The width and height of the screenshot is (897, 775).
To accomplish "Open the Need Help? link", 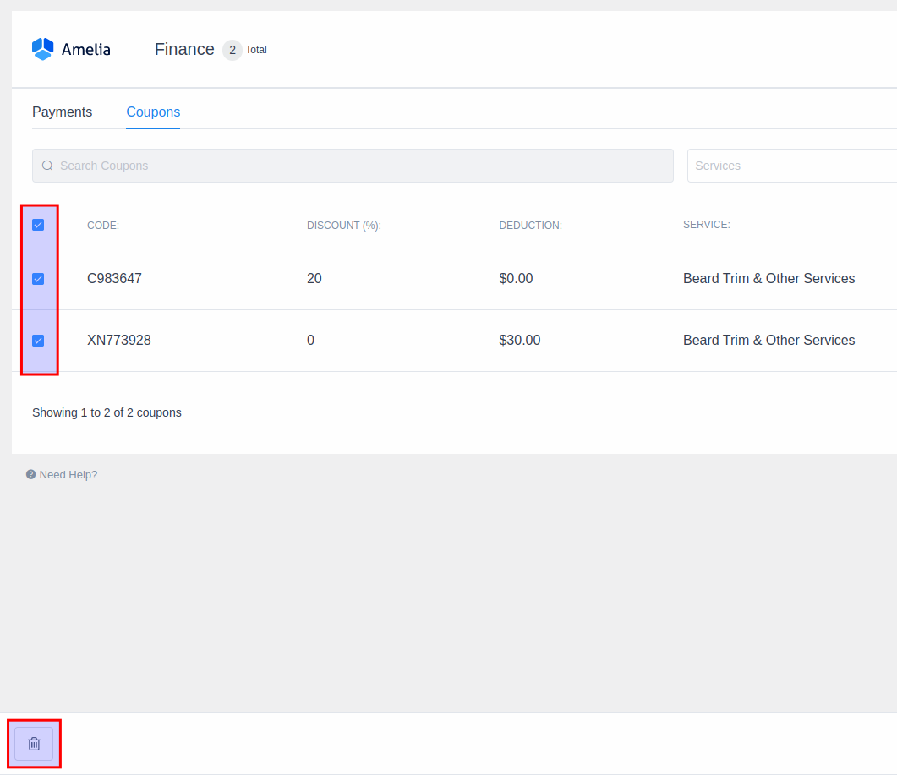I will tap(68, 475).
